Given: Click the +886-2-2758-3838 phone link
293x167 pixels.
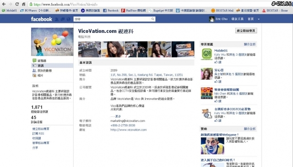Looking at the screenshot, I should [x=123, y=125].
